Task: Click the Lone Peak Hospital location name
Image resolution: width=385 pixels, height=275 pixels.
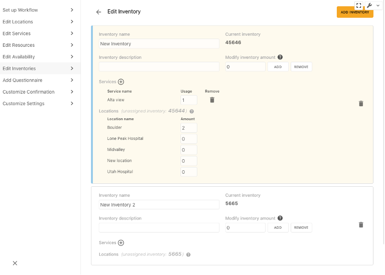Action: click(x=125, y=138)
